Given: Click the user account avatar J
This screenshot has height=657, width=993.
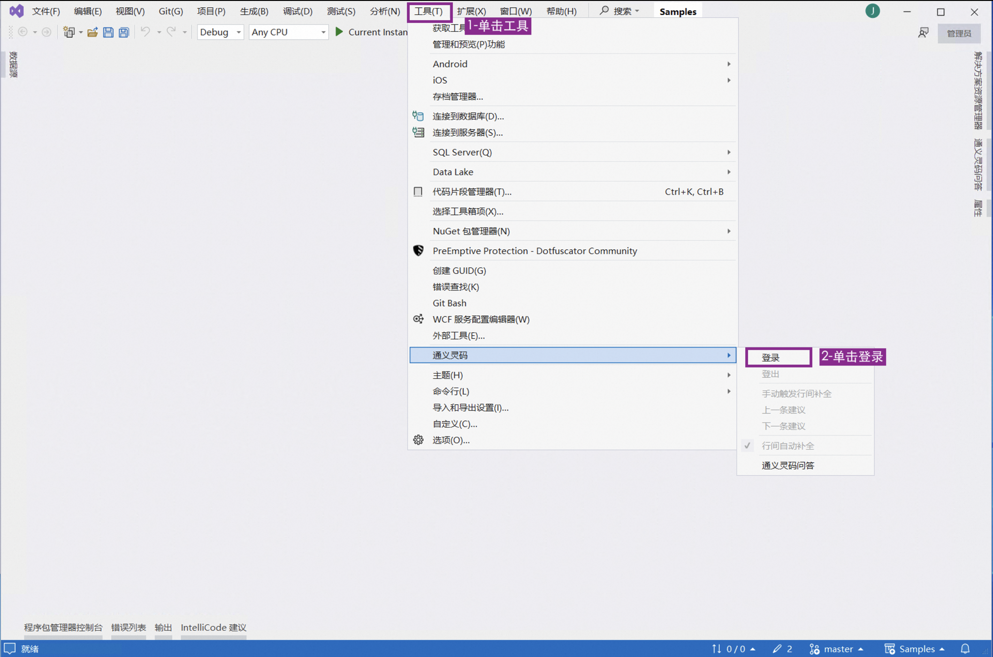Looking at the screenshot, I should (872, 11).
